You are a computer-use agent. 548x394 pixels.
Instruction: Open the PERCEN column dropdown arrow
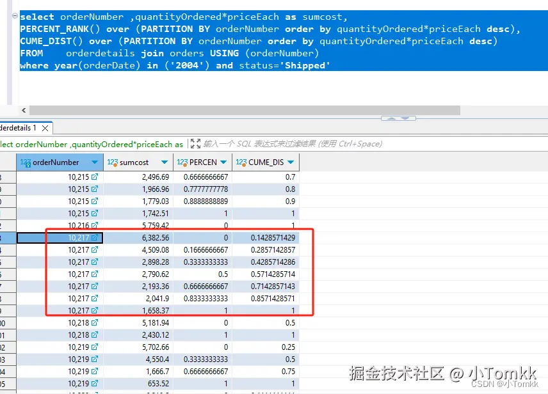(x=223, y=162)
